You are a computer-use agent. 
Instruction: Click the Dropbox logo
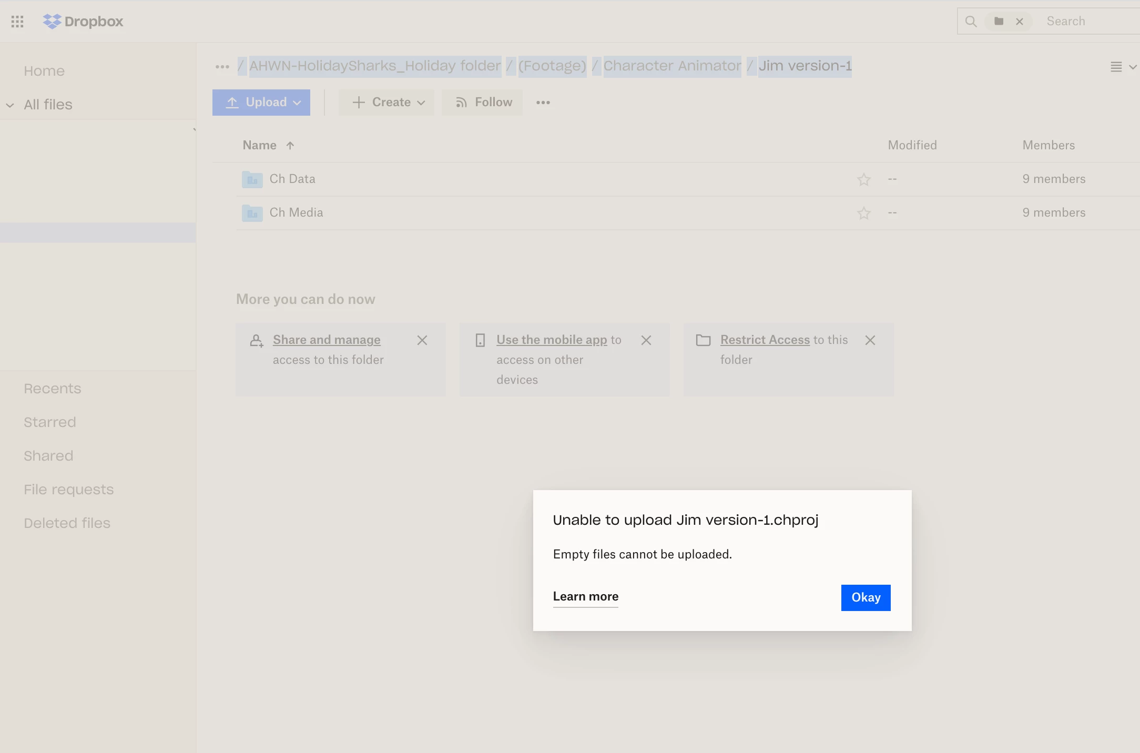[83, 22]
